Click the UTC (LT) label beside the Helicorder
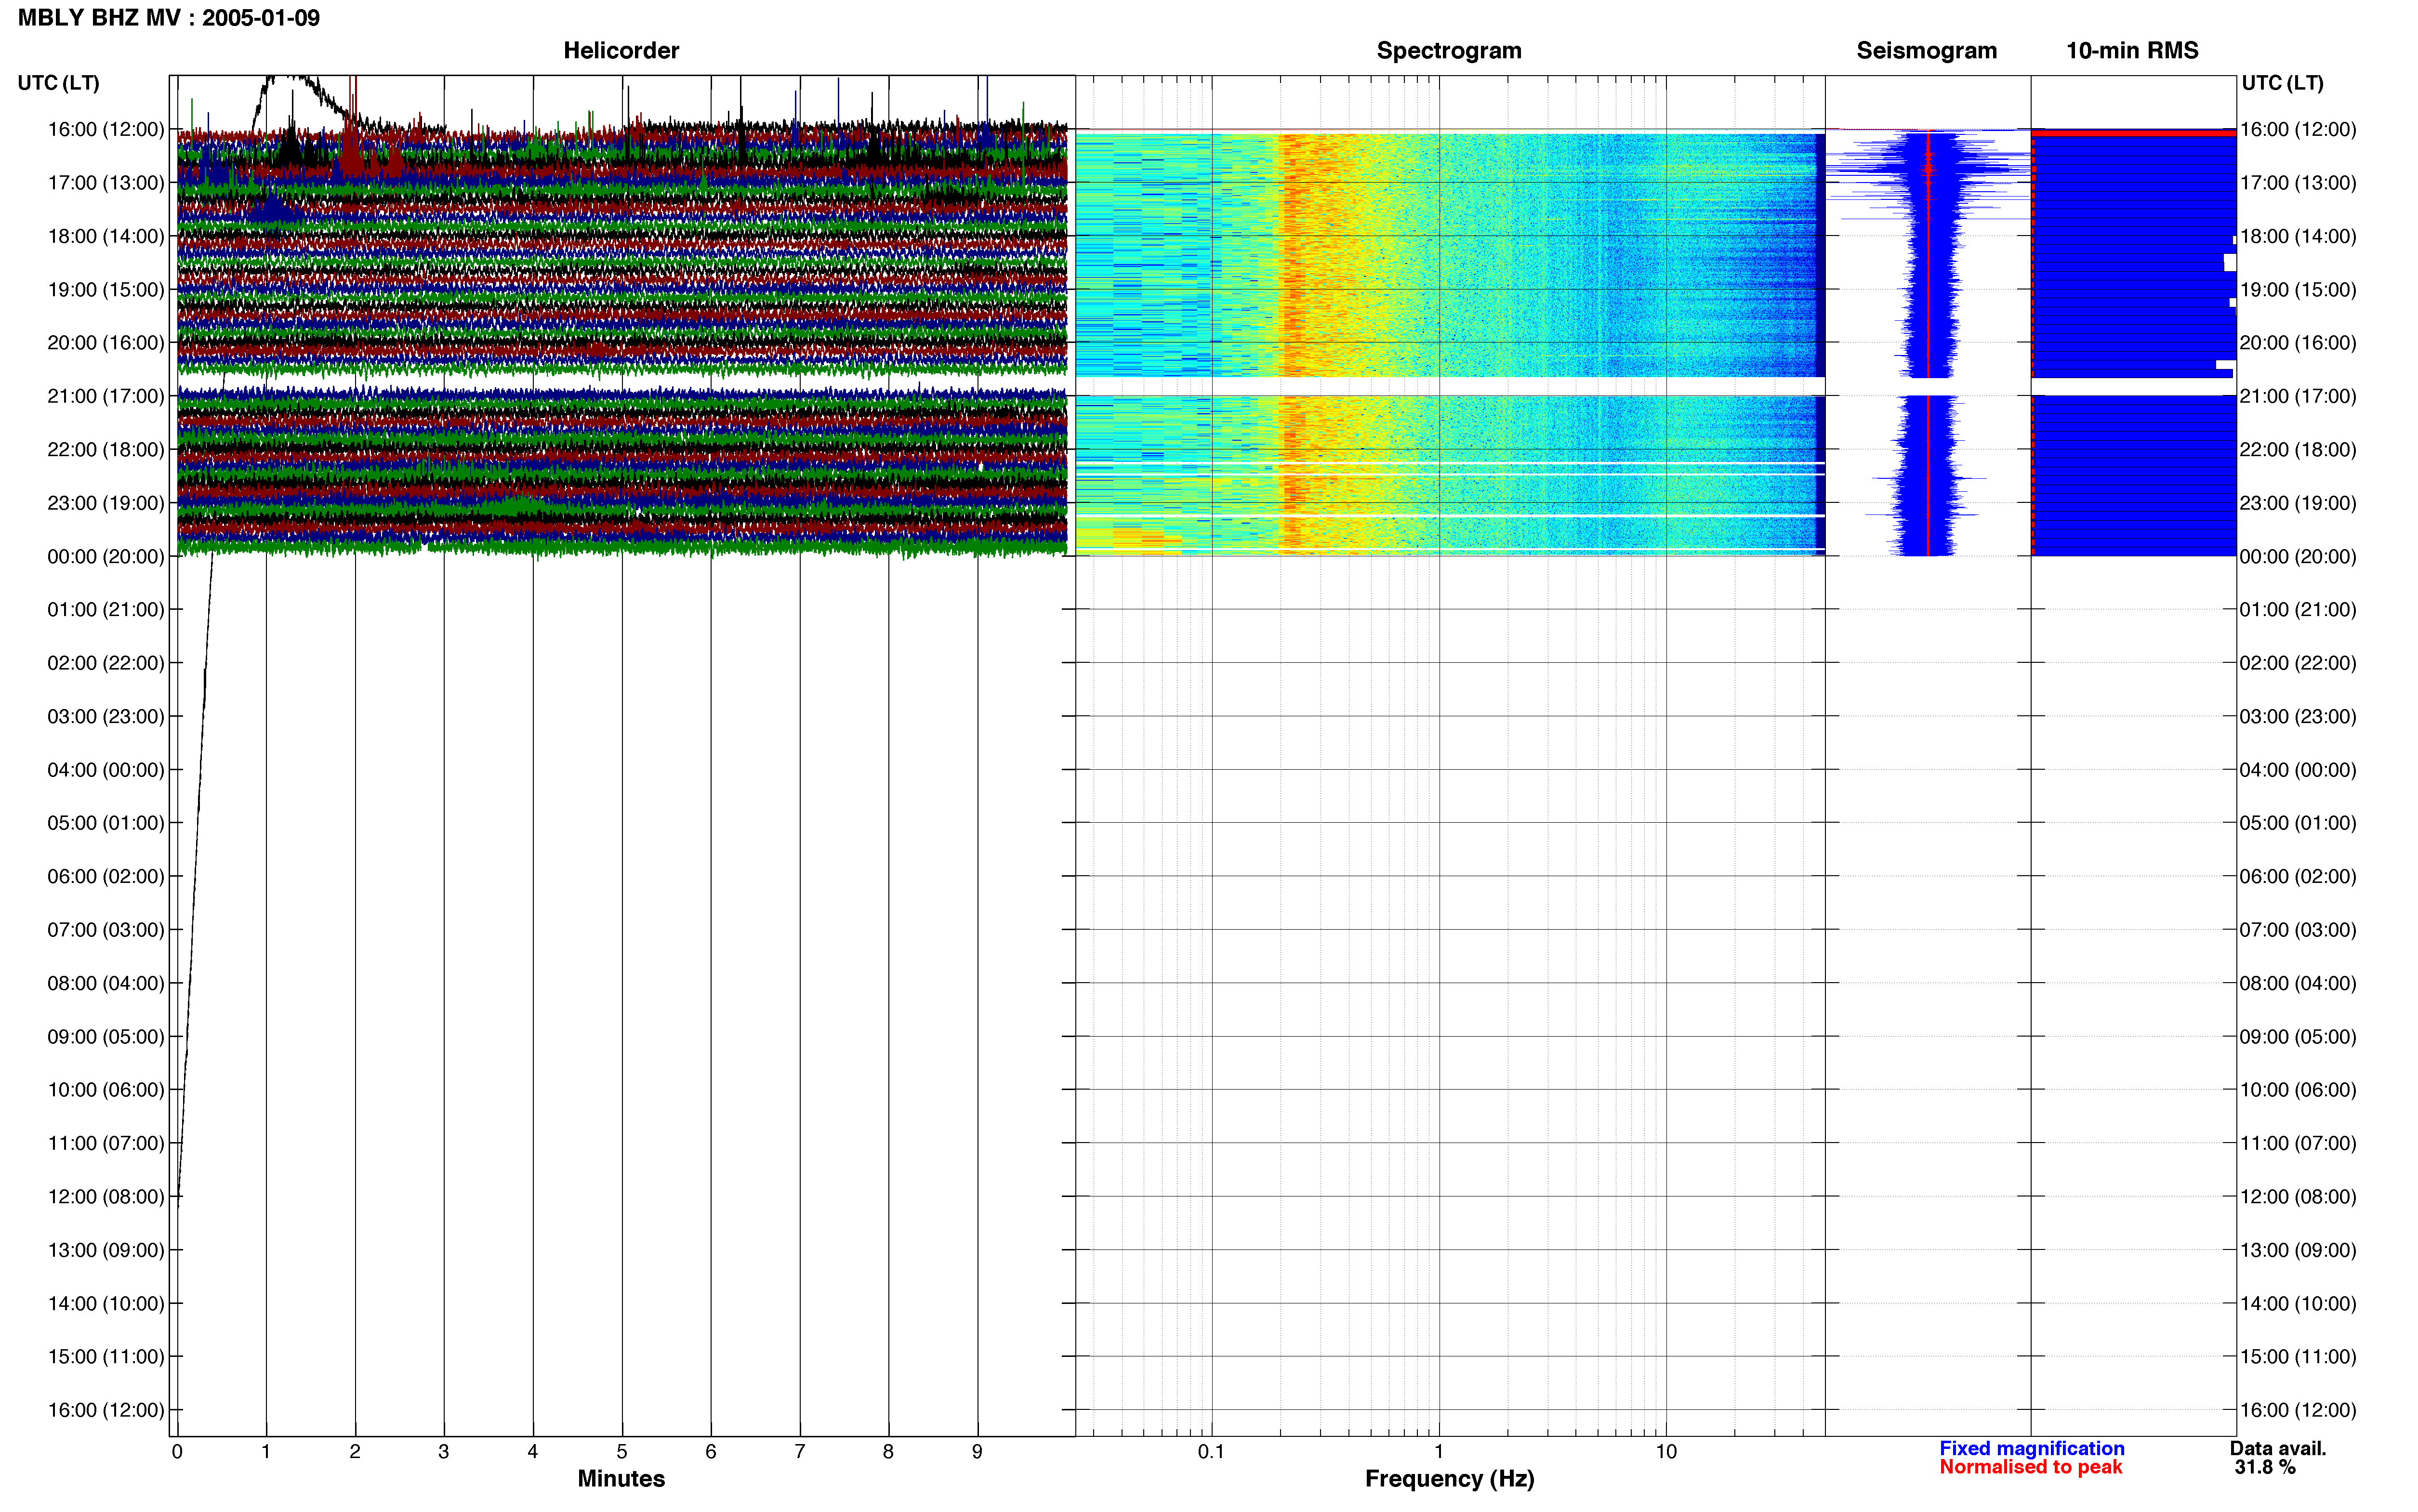Image resolution: width=2418 pixels, height=1512 pixels. click(x=59, y=83)
